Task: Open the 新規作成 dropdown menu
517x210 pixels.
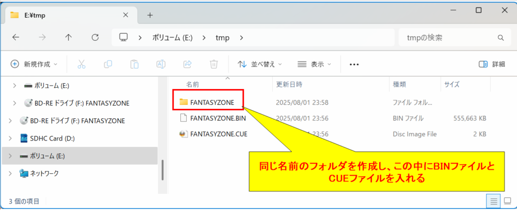Action: 34,64
